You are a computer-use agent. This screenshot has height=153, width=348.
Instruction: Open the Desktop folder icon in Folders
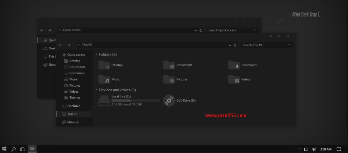tap(104, 65)
